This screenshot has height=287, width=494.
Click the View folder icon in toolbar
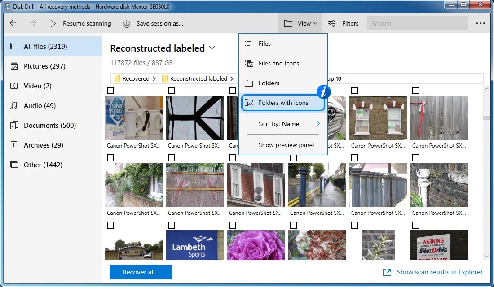pos(288,24)
